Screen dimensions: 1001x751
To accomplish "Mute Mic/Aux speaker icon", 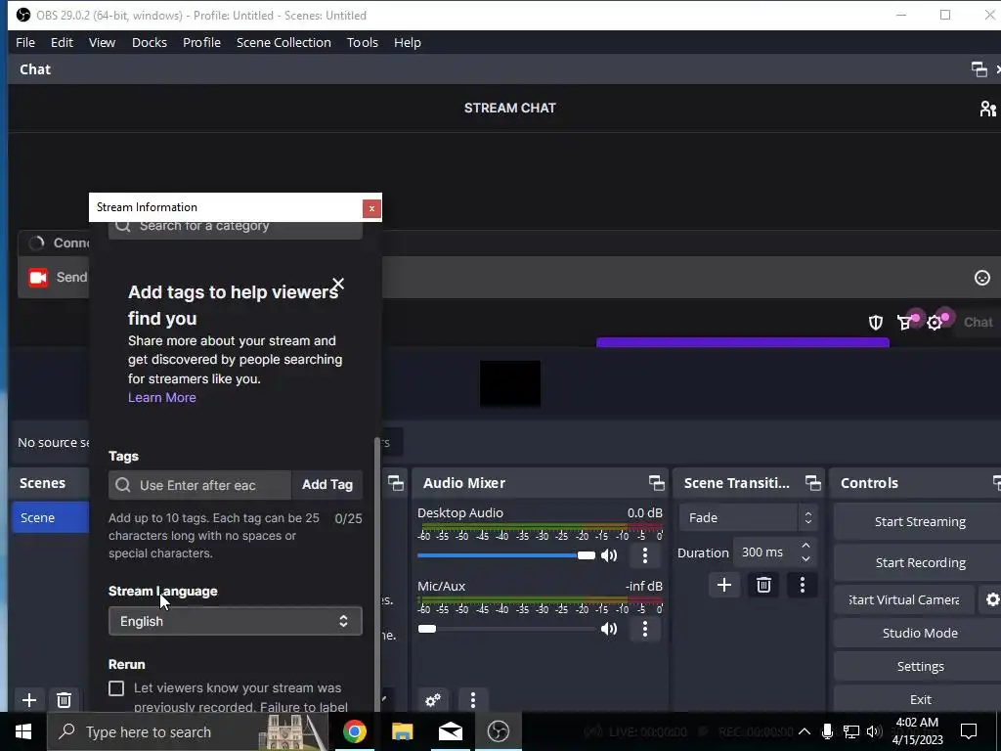I will 609,629.
